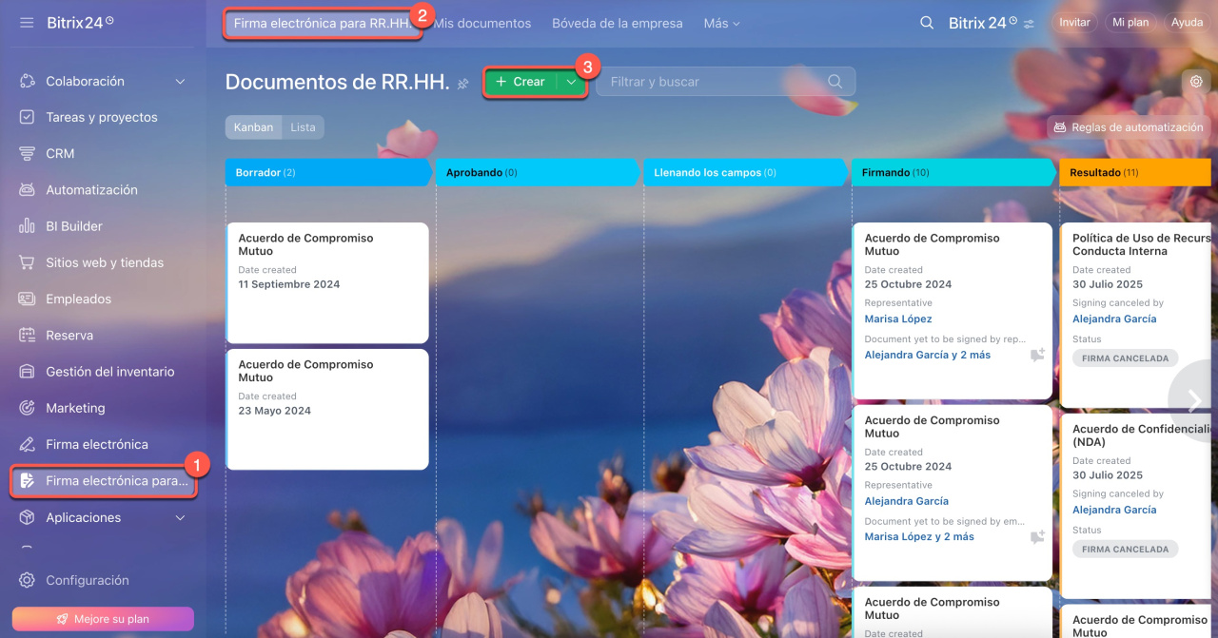This screenshot has height=638, width=1218.
Task: Open CRM from the sidebar
Action: pyautogui.click(x=60, y=153)
